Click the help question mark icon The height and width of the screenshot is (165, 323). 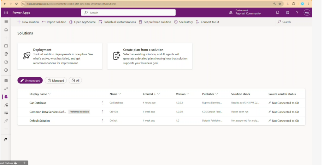[297, 13]
